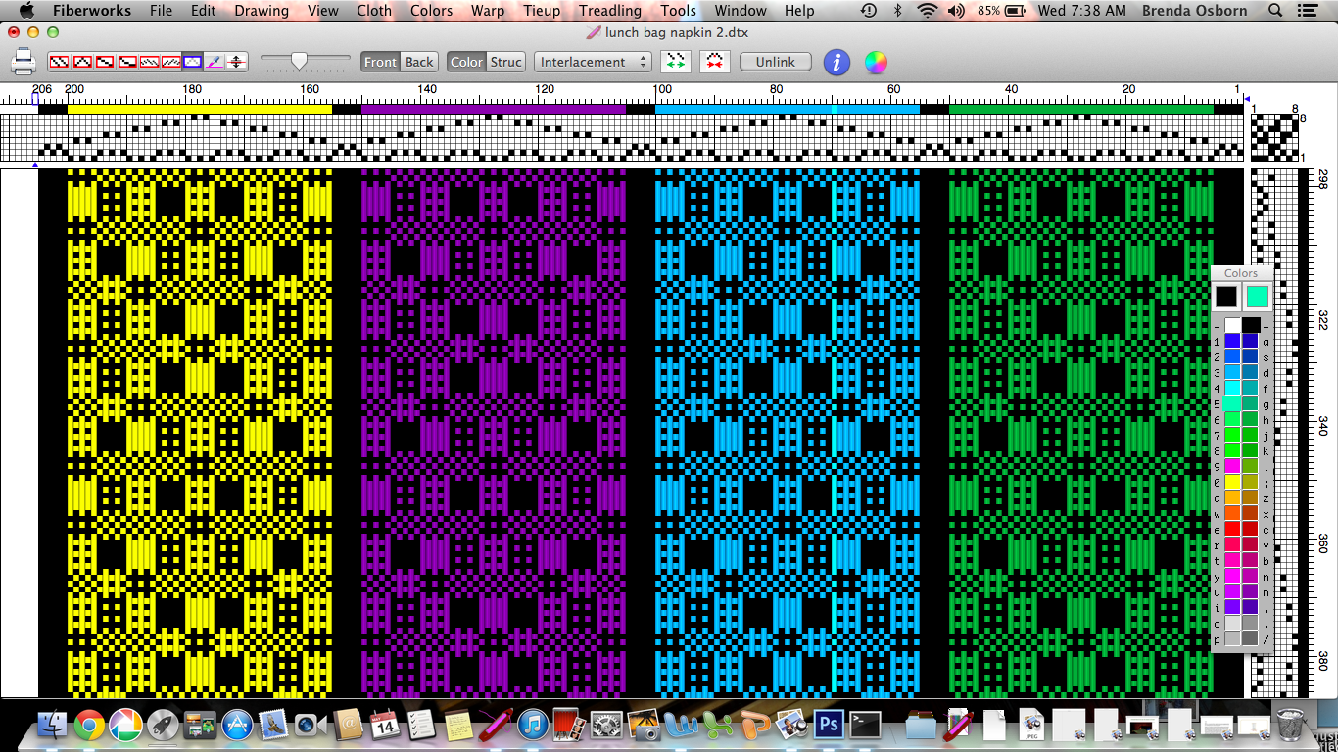Expand the Tieup menu

(542, 11)
